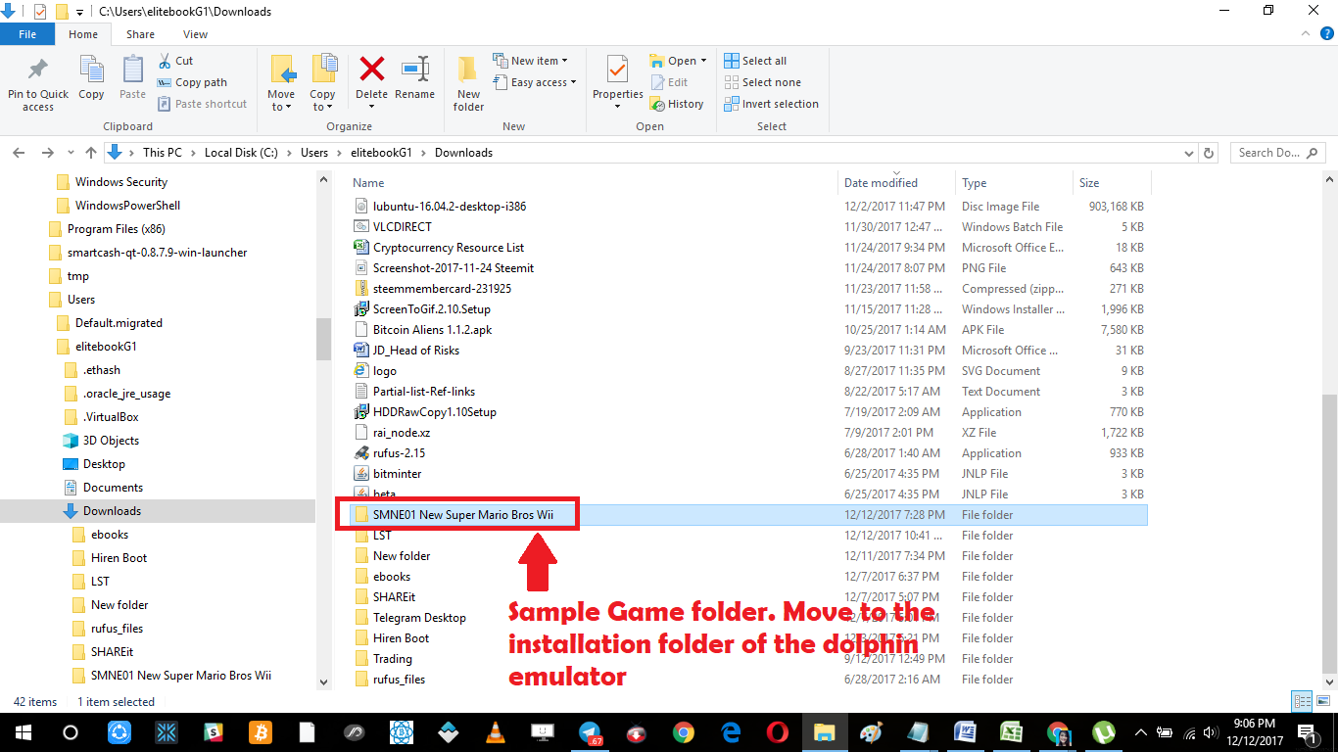This screenshot has height=752, width=1338.
Task: Select Program Files (x86) in tree
Action: coord(116,229)
